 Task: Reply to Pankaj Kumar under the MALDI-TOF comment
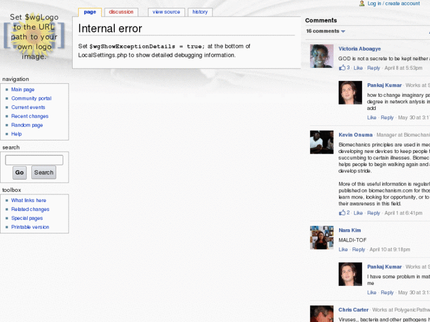pyautogui.click(x=387, y=292)
